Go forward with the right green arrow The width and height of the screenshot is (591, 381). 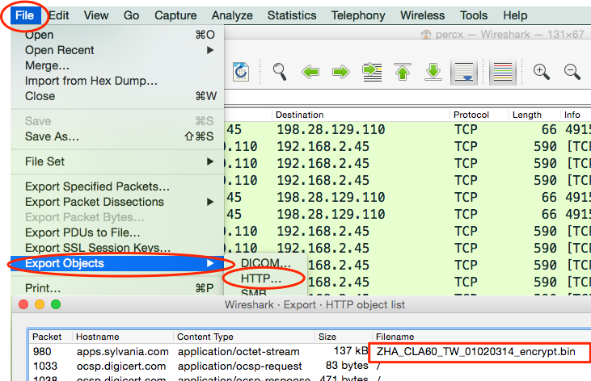340,72
